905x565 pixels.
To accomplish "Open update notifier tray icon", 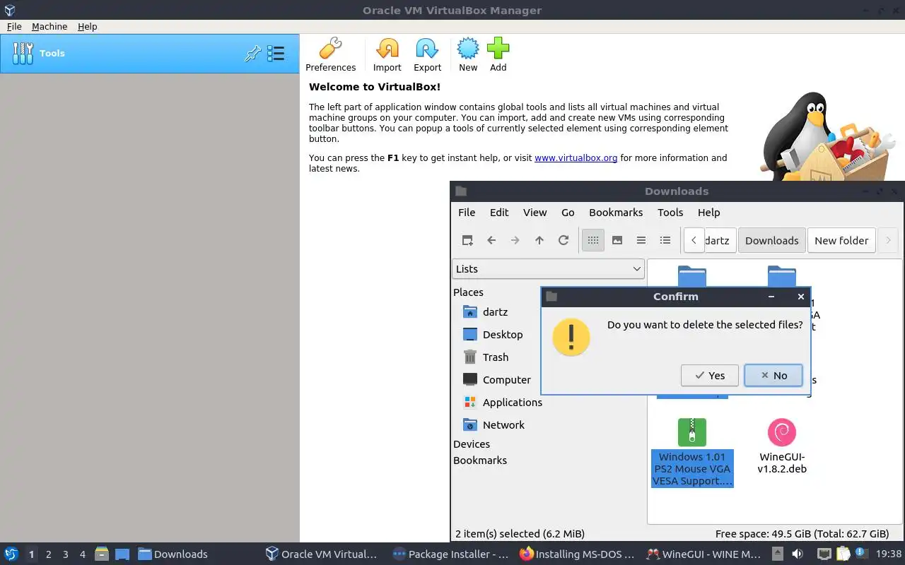I will (861, 554).
